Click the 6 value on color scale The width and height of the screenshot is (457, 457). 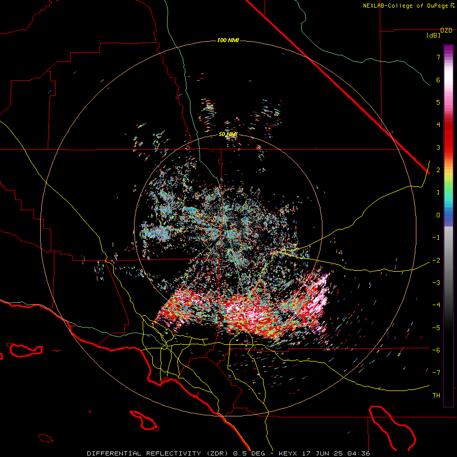coord(438,80)
